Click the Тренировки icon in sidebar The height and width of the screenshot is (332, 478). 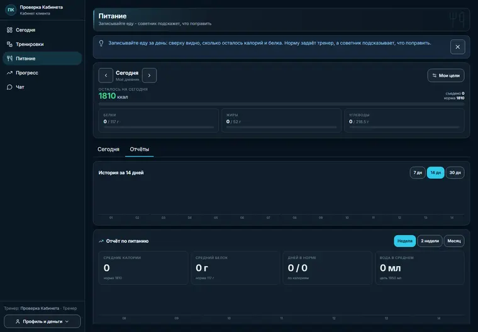pos(10,44)
